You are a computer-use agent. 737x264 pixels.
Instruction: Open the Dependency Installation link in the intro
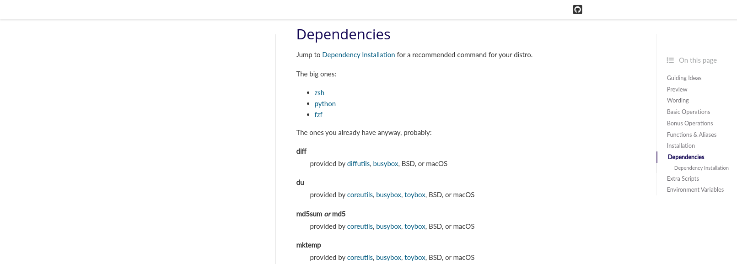point(358,54)
